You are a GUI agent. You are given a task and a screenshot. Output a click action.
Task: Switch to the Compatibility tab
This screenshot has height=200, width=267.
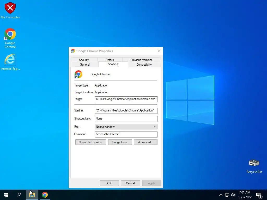144,65
